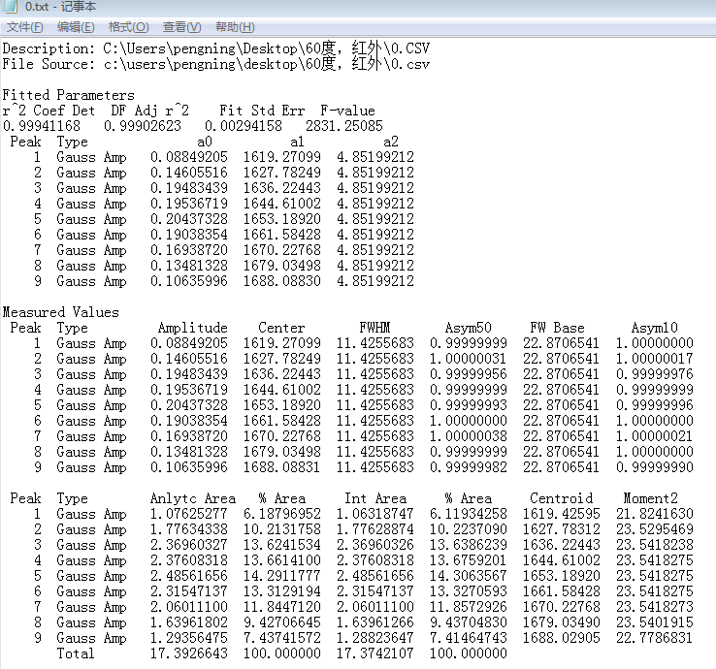Click Asym10 value 0.99999976
The width and height of the screenshot is (716, 669).
[654, 374]
